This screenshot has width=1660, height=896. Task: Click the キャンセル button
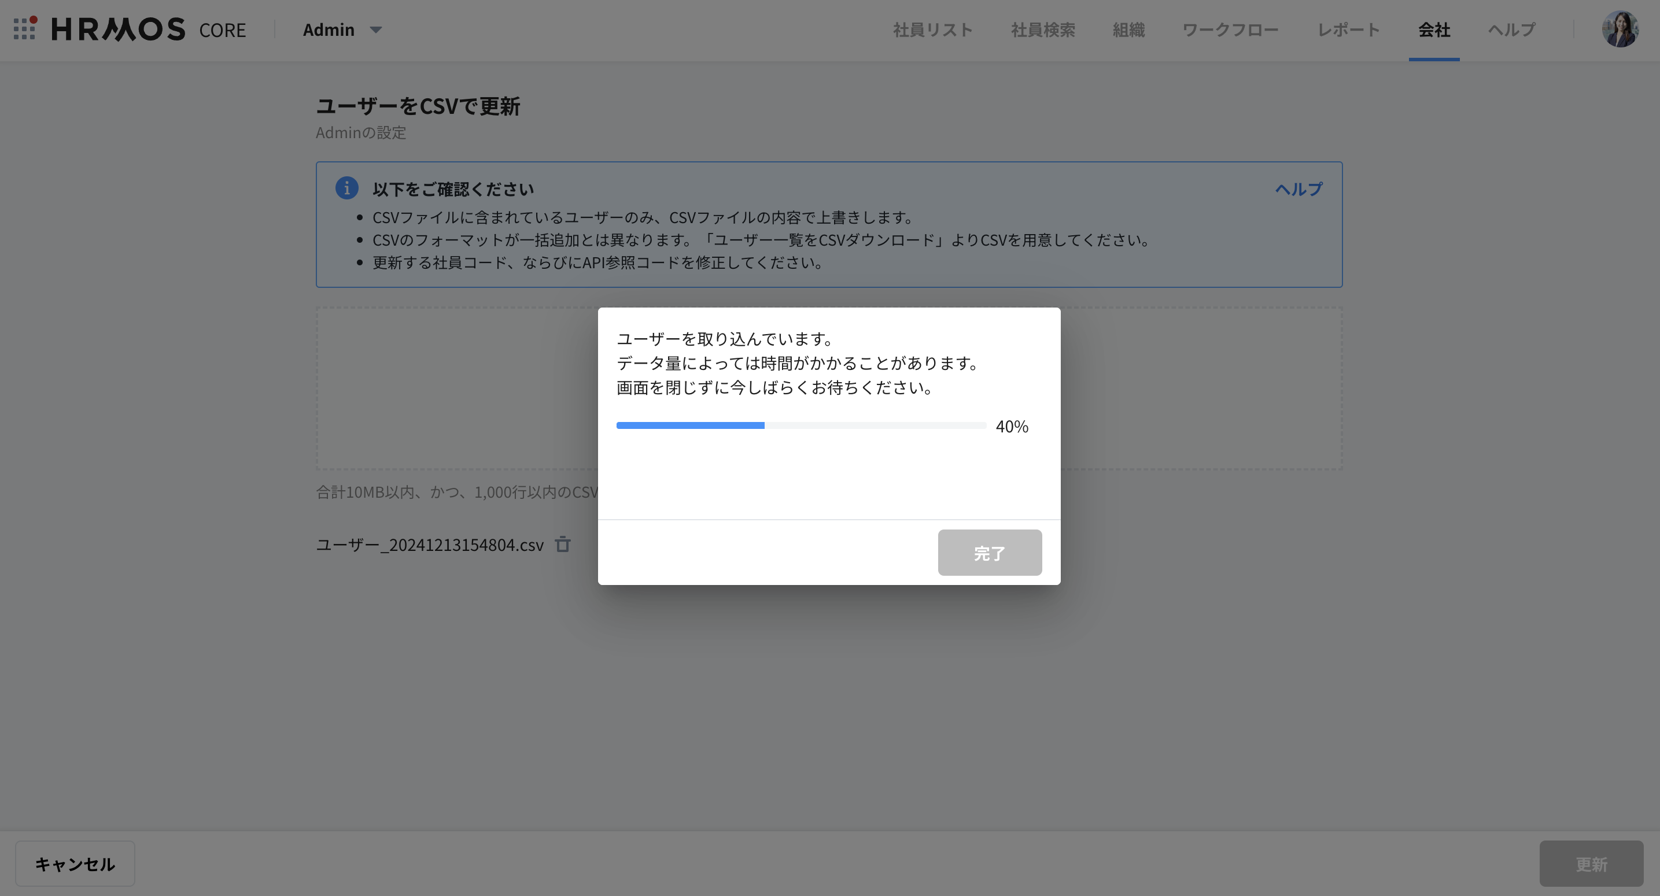tap(75, 863)
